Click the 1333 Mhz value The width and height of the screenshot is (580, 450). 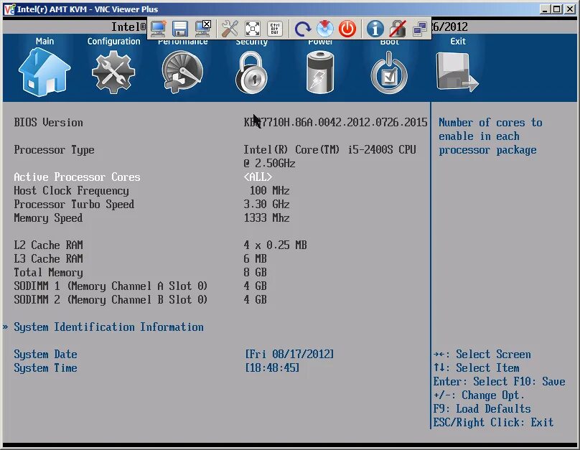266,217
